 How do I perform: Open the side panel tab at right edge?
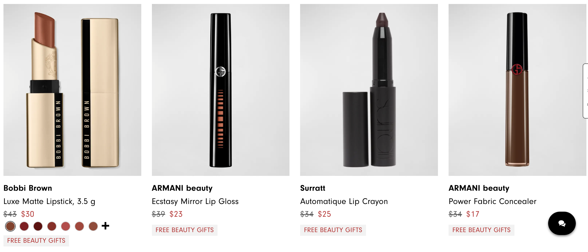[x=585, y=91]
